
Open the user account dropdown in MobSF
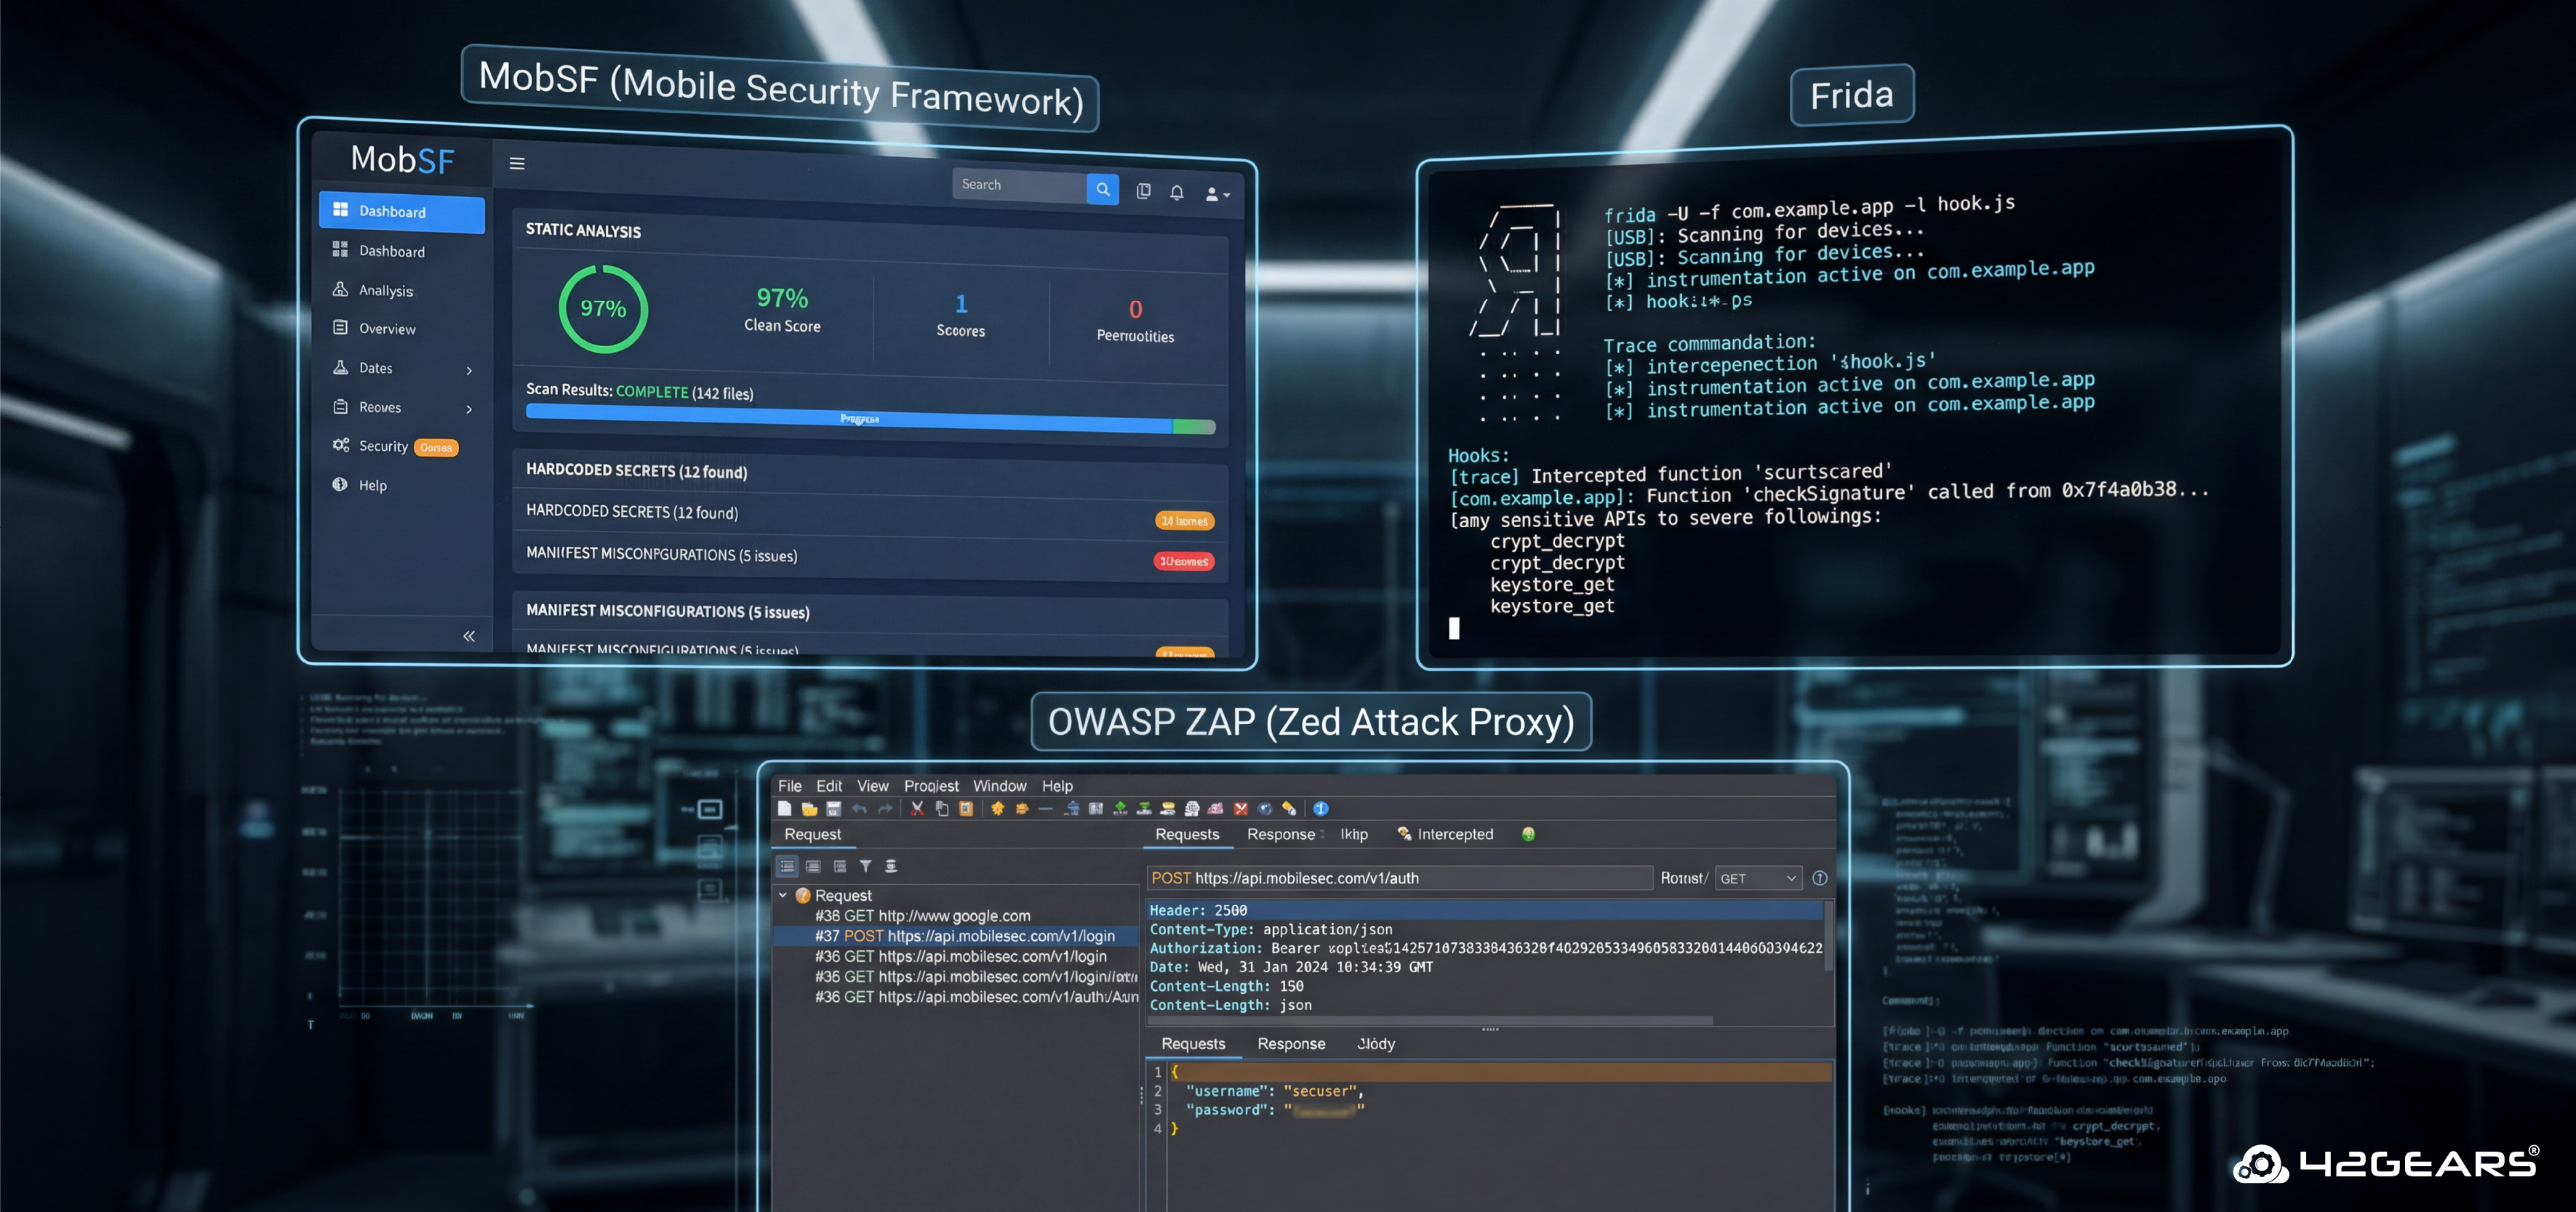(x=1216, y=194)
